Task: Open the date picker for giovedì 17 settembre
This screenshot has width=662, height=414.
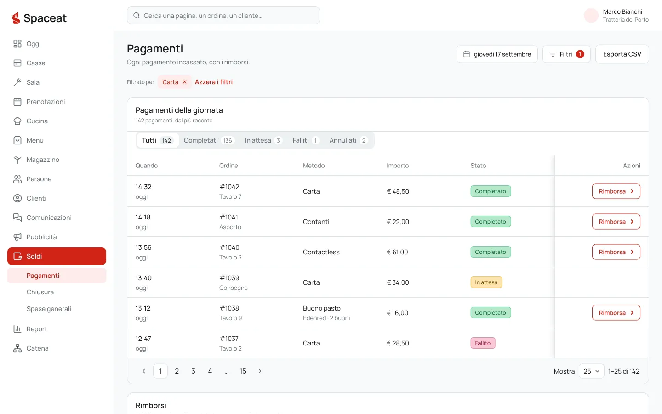Action: 497,54
